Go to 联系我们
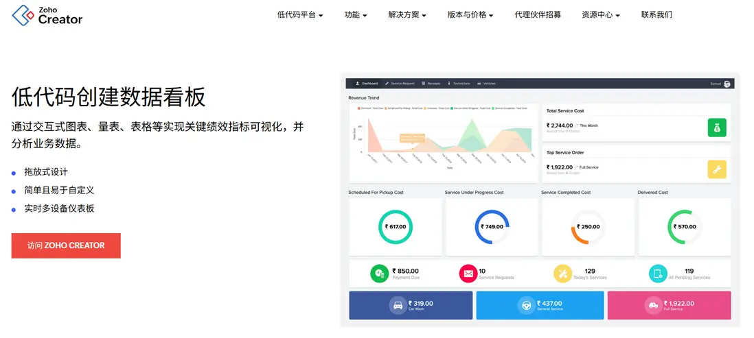Screen dimensions: 754x338 (x=656, y=15)
